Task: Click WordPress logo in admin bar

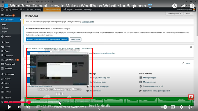Action: point(2,10)
